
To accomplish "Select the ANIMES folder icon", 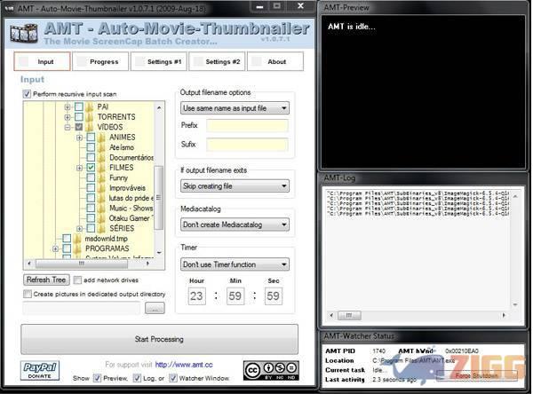I will coord(102,137).
